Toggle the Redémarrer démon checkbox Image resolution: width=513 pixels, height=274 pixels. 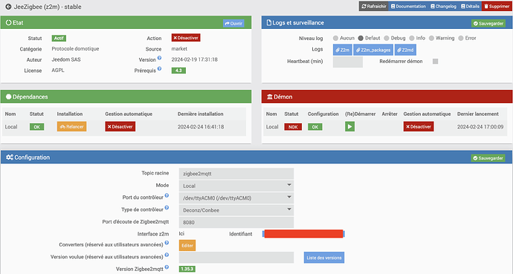point(435,62)
